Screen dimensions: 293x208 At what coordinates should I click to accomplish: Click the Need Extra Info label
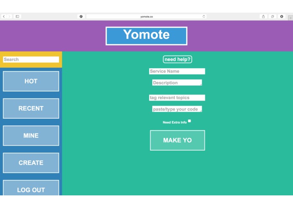tap(175, 123)
